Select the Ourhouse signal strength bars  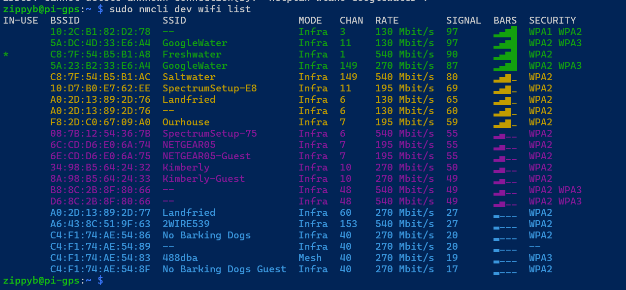point(505,122)
